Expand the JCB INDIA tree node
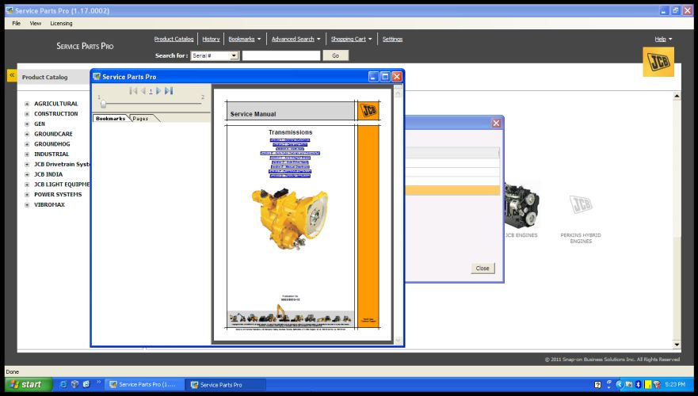698x396 pixels. pos(27,174)
